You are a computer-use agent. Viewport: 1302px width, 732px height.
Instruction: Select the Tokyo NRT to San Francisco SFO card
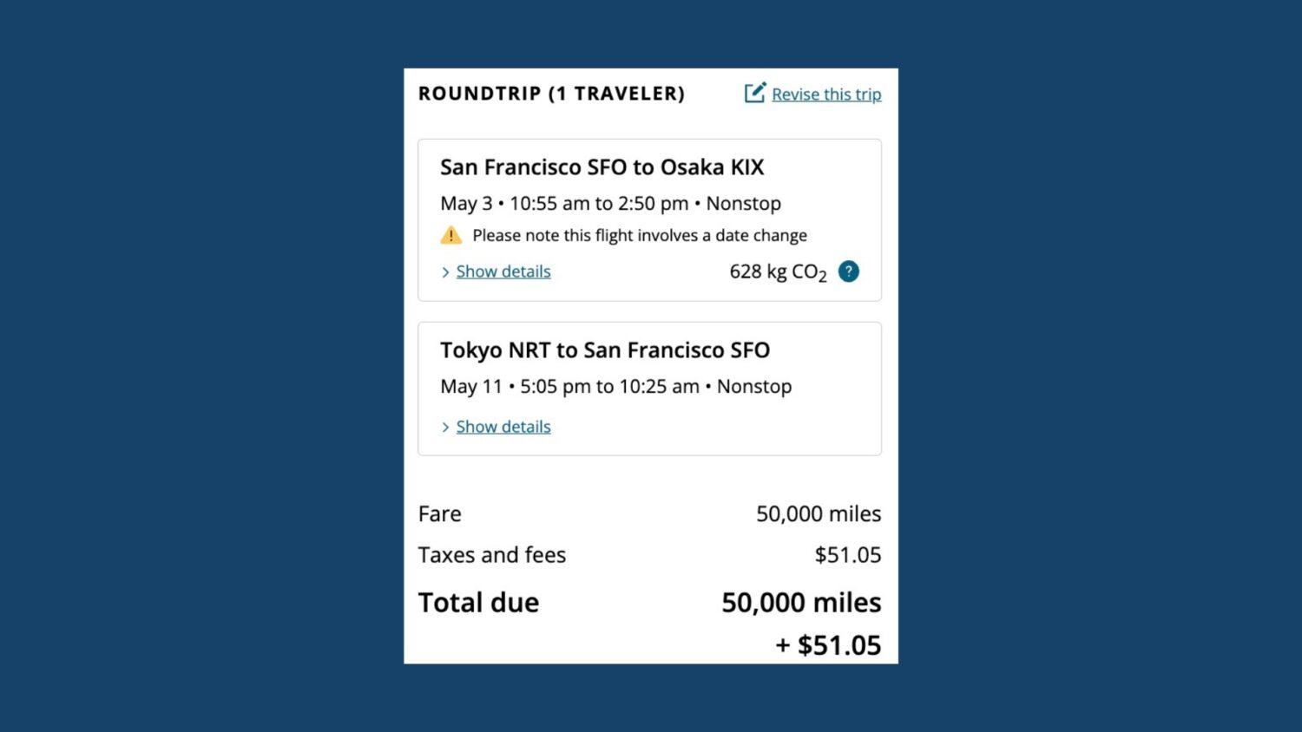[649, 388]
